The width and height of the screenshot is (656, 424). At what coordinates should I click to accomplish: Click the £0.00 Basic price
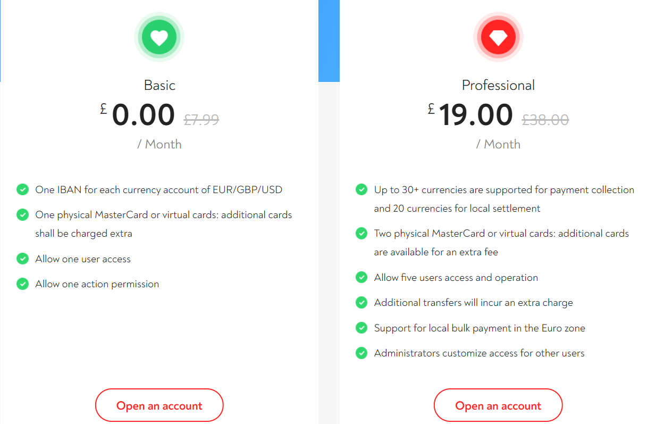[x=138, y=115]
